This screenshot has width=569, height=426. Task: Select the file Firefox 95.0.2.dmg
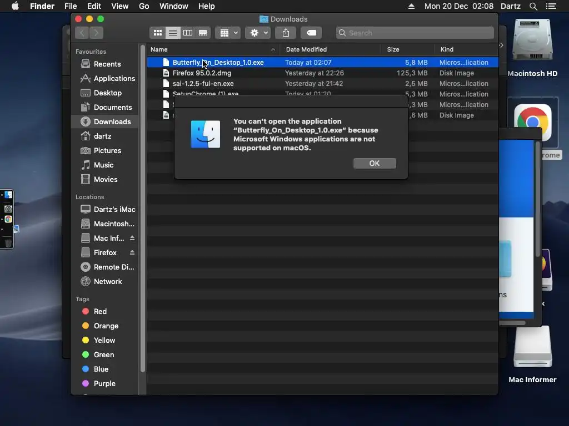pyautogui.click(x=323, y=73)
